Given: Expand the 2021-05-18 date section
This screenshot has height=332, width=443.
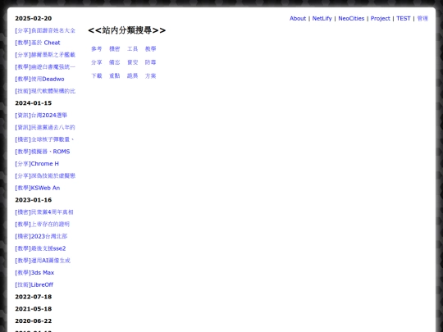Looking at the screenshot, I should [34, 309].
